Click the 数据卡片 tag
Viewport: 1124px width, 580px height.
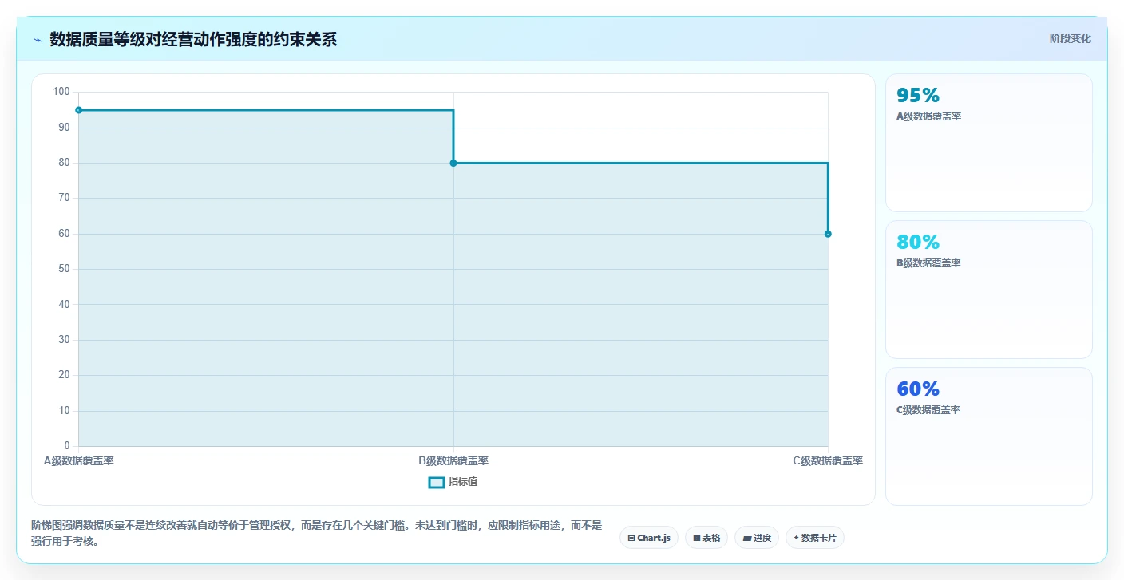pyautogui.click(x=815, y=538)
